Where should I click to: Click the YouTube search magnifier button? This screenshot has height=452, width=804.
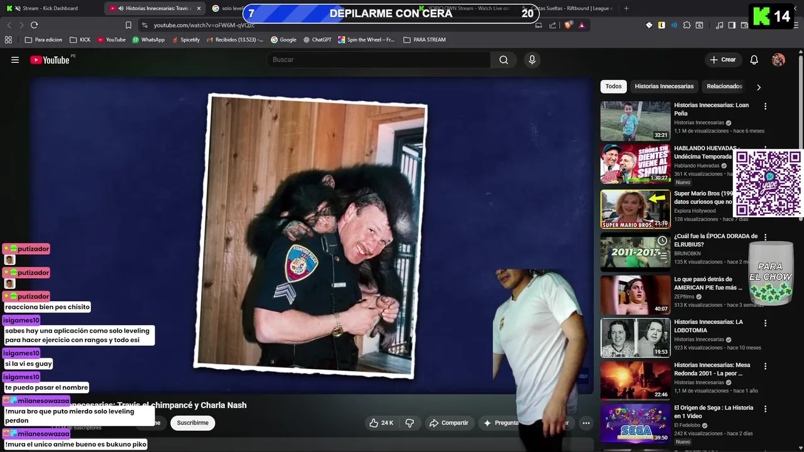pyautogui.click(x=504, y=60)
